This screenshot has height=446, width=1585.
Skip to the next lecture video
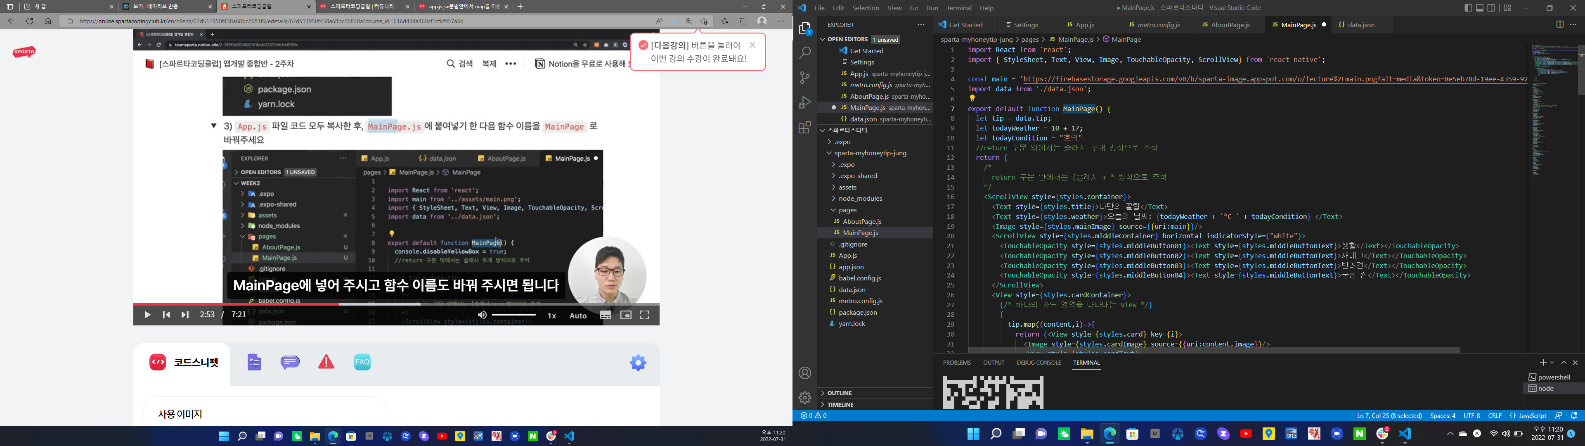185,316
